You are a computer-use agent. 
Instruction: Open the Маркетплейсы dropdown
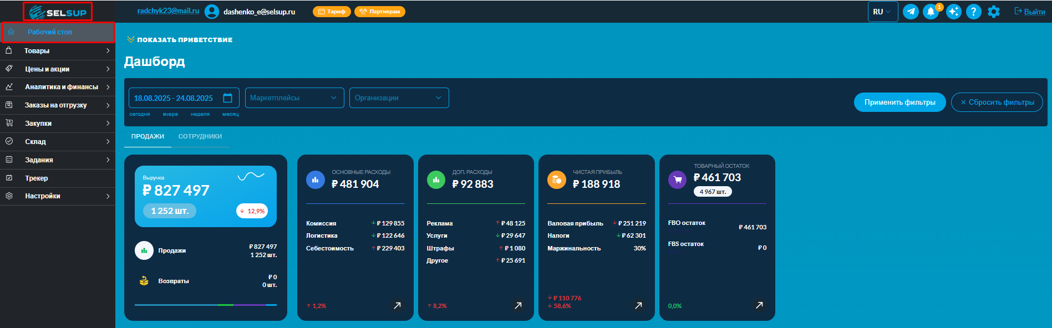click(294, 98)
